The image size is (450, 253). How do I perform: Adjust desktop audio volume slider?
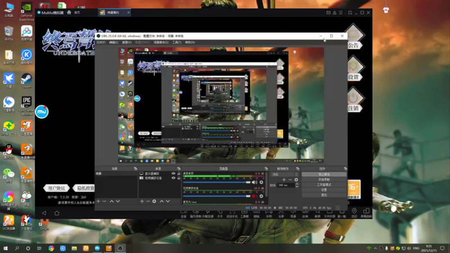217,182
